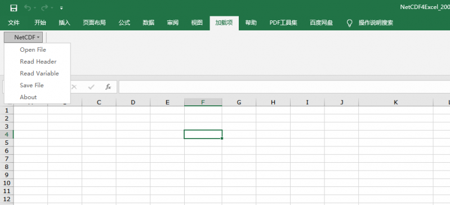The image size is (450, 205).
Task: Select Read Header menu entry
Action: 37,61
